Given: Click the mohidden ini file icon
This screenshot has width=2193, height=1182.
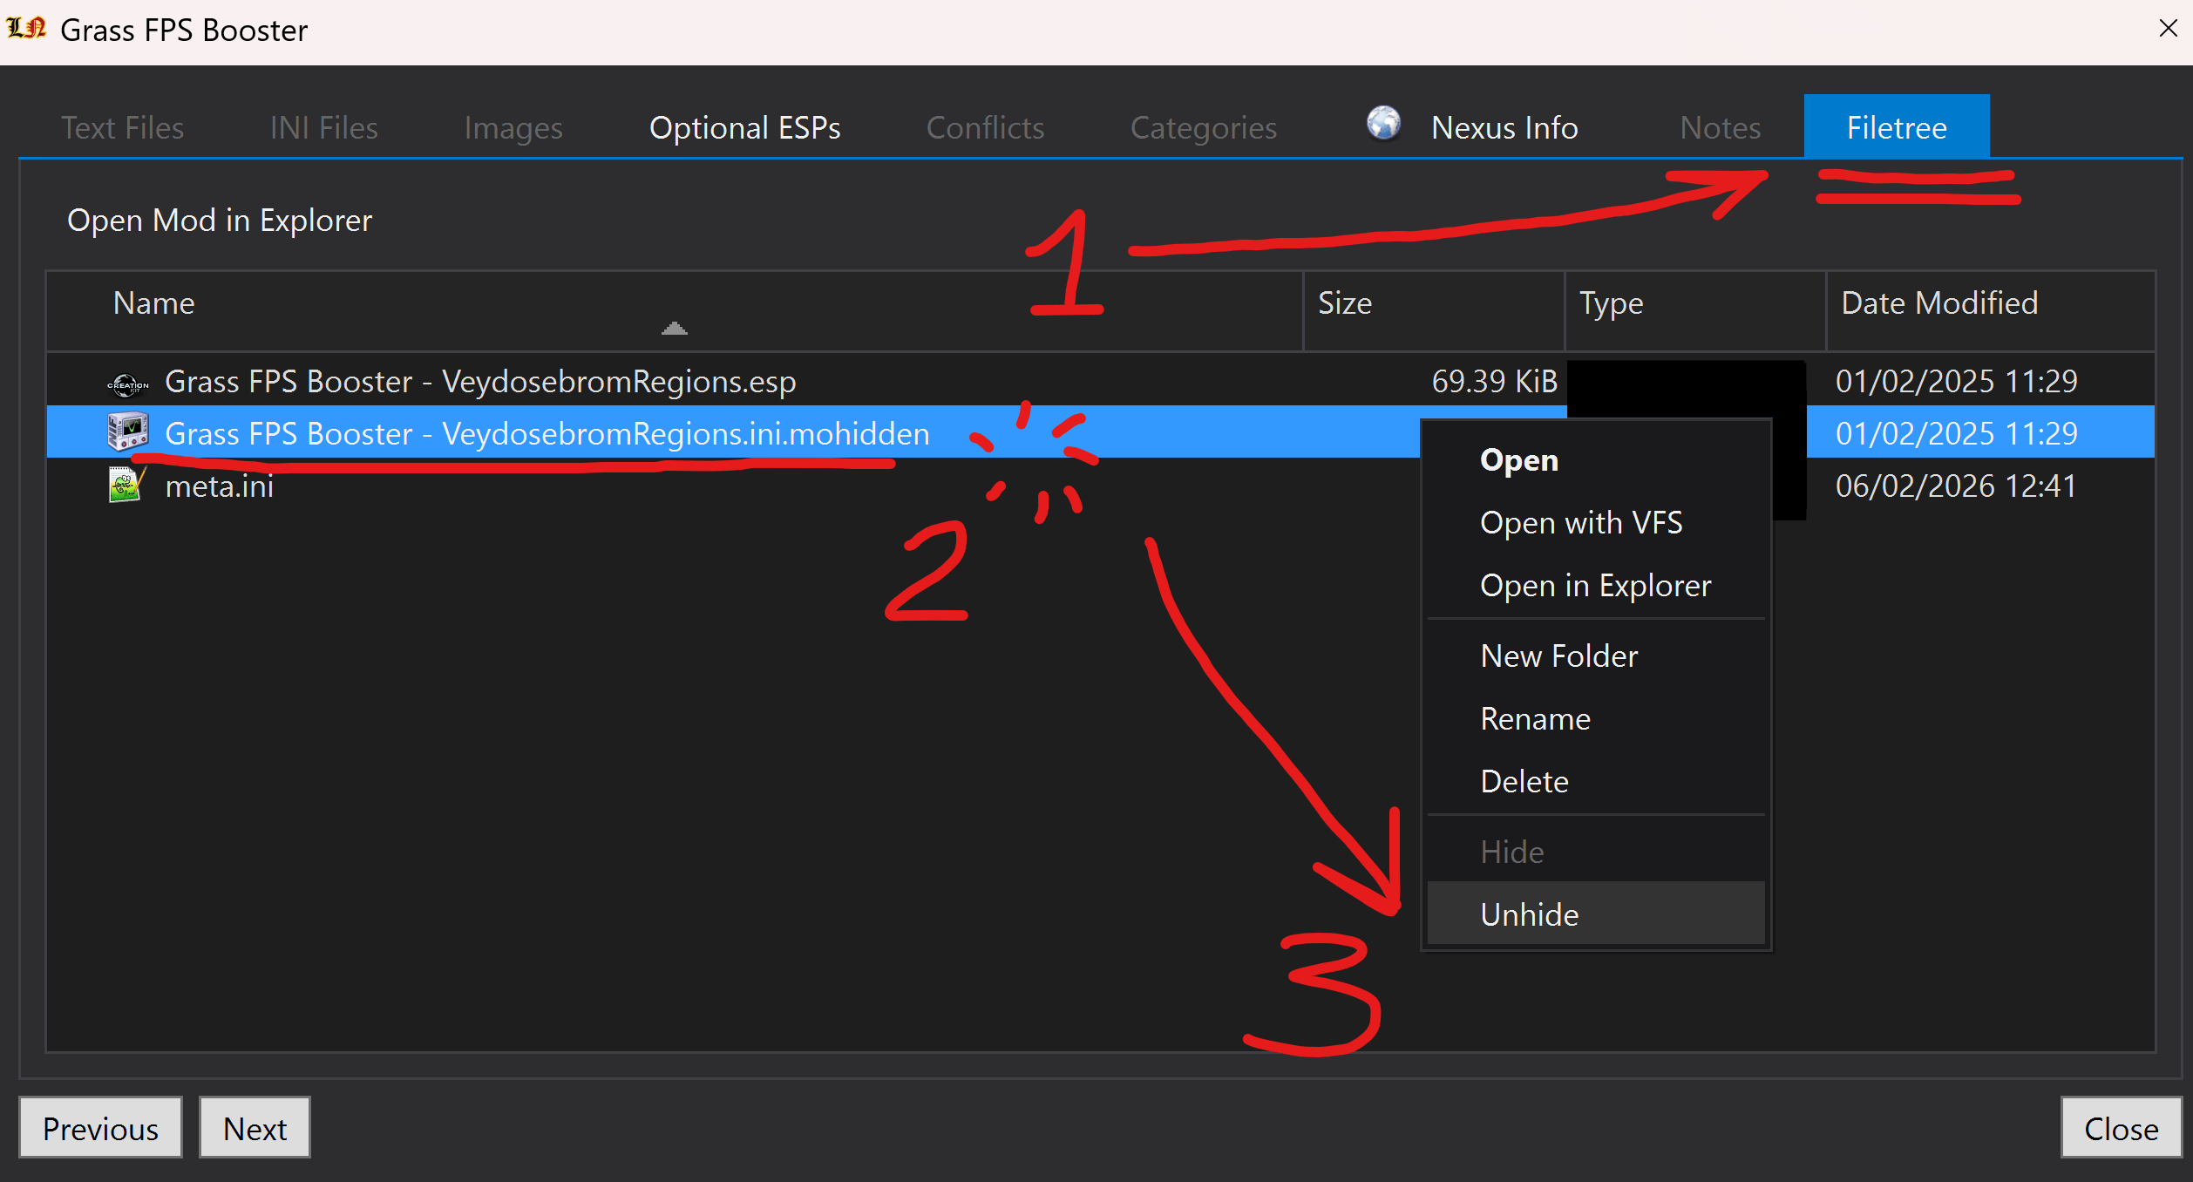Looking at the screenshot, I should [x=127, y=432].
